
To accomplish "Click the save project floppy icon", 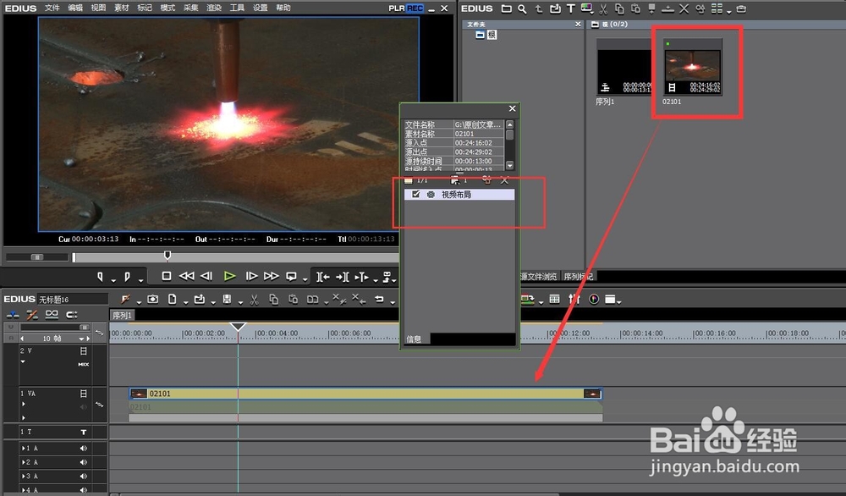I will tap(227, 299).
